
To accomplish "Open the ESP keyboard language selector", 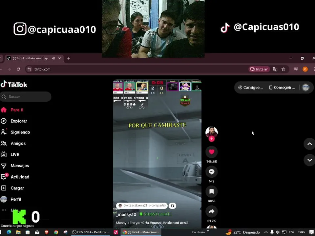I will tap(292, 232).
